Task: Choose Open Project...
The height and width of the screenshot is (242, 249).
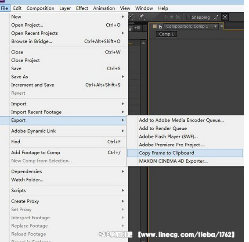Action: click(68, 25)
